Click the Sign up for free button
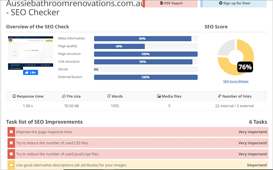 (233, 3)
